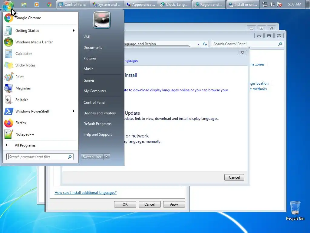Open Help and Support
Screen dimensions: 310x233
[97, 134]
